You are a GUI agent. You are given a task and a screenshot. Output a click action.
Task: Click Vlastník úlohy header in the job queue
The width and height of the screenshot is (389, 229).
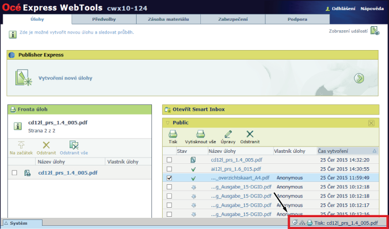(123, 162)
